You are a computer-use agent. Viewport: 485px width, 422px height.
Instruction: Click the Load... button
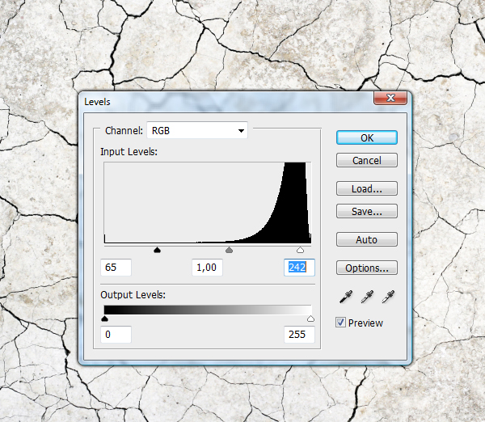(x=367, y=188)
